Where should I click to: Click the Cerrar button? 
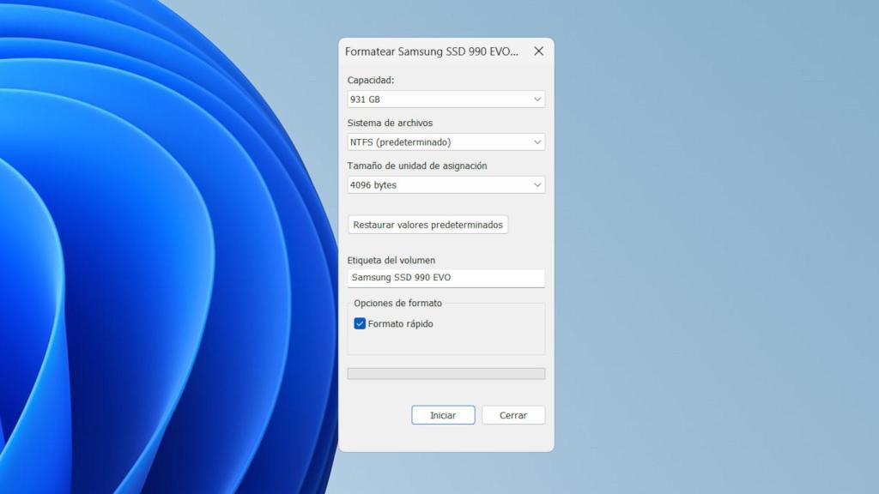(x=513, y=414)
